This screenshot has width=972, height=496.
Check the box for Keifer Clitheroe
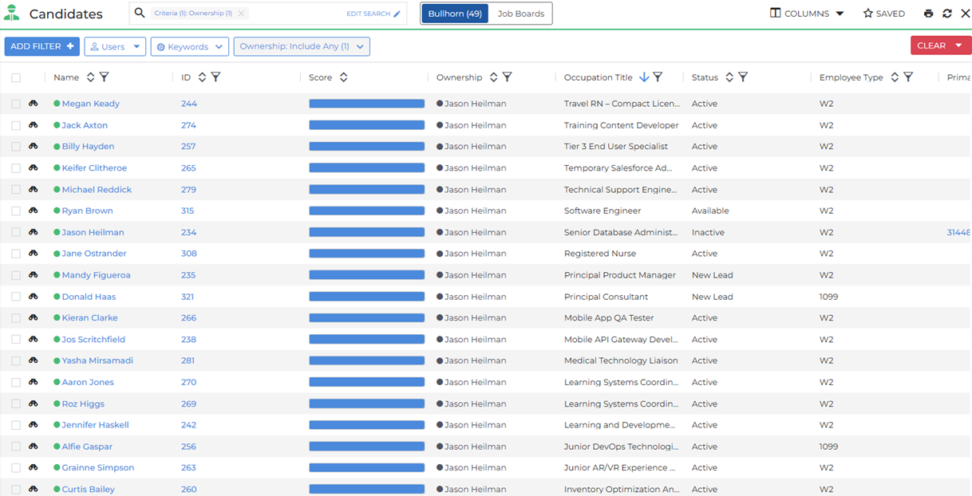point(16,168)
